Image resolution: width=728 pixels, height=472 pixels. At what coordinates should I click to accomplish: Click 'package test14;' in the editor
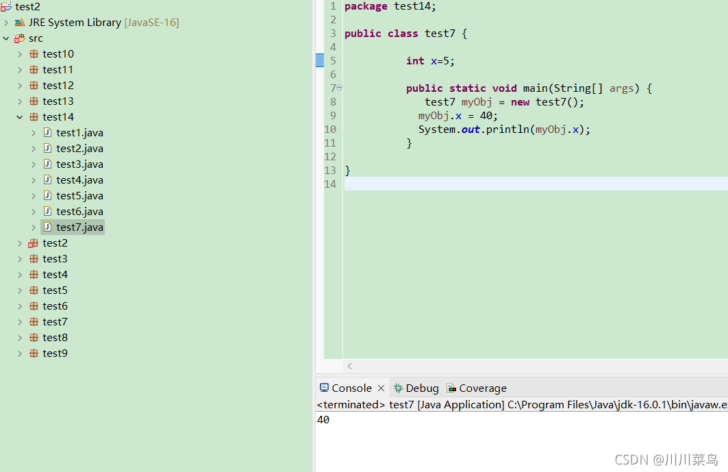[x=390, y=6]
